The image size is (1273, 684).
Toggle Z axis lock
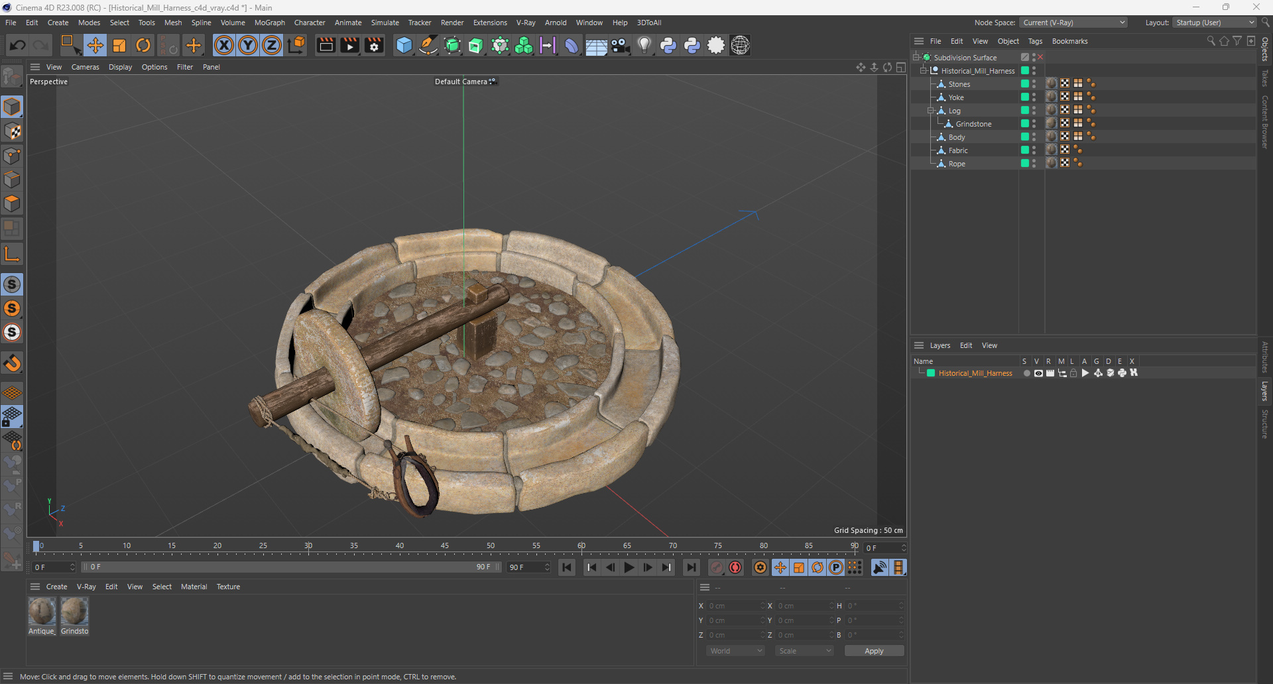(272, 45)
